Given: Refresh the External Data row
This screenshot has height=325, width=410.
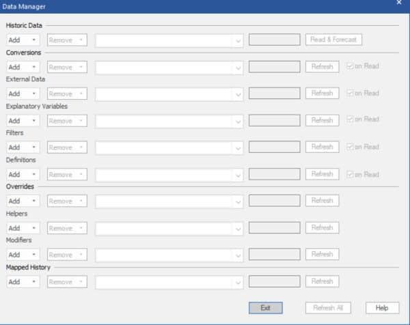Looking at the screenshot, I should [x=322, y=94].
